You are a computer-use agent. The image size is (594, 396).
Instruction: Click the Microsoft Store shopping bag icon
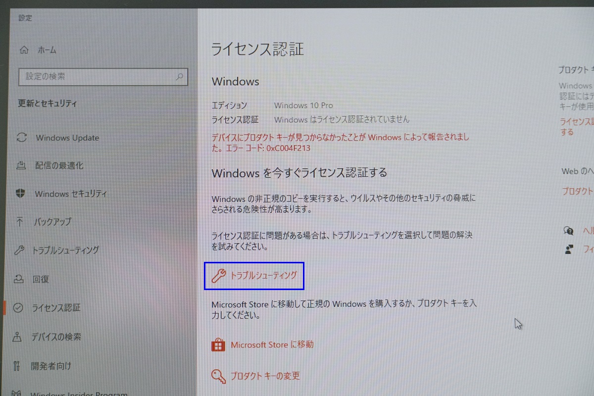pyautogui.click(x=218, y=345)
